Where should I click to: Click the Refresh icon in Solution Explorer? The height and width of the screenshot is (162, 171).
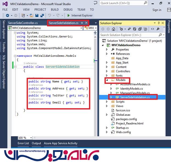pyautogui.click(x=135, y=29)
